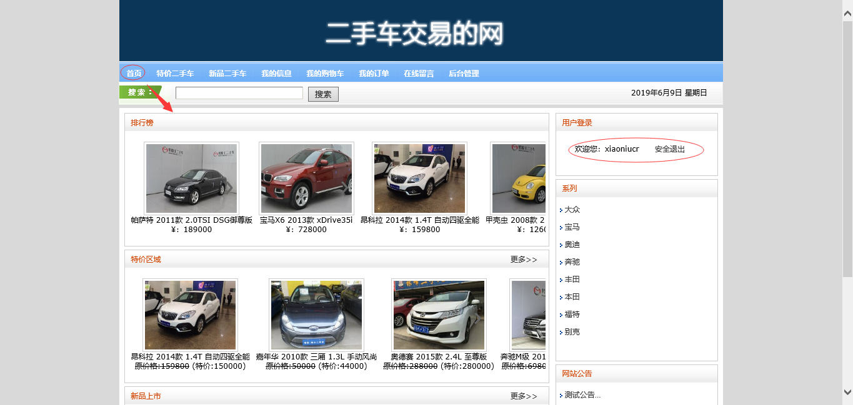The height and width of the screenshot is (405, 853).
Task: Open the 奥德赛 car photo
Action: (439, 315)
